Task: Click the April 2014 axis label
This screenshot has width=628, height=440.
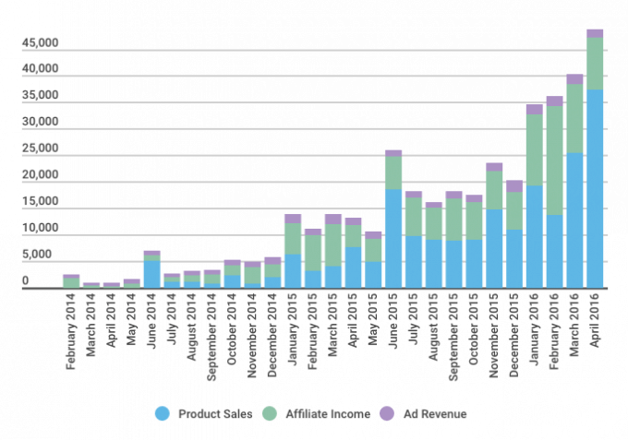Action: 111,320
